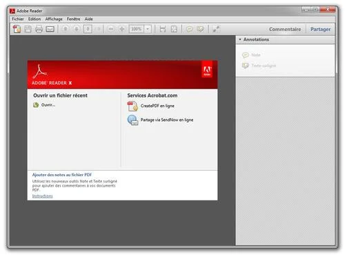Click the page number field
Screen dimensions: 345x255
(88, 29)
